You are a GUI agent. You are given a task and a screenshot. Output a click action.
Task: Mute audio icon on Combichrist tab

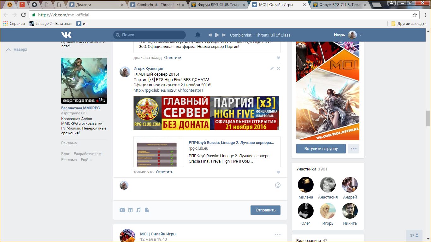(x=178, y=5)
